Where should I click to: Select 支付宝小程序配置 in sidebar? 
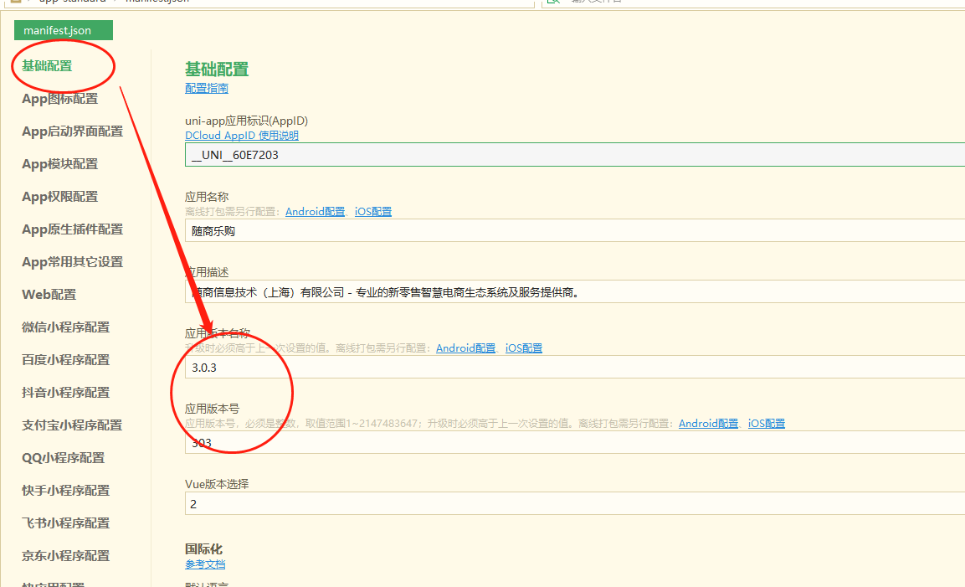pos(72,425)
